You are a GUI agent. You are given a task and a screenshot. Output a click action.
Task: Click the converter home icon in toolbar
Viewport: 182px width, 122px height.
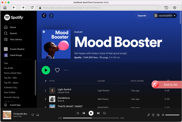pyautogui.click(x=5, y=8)
